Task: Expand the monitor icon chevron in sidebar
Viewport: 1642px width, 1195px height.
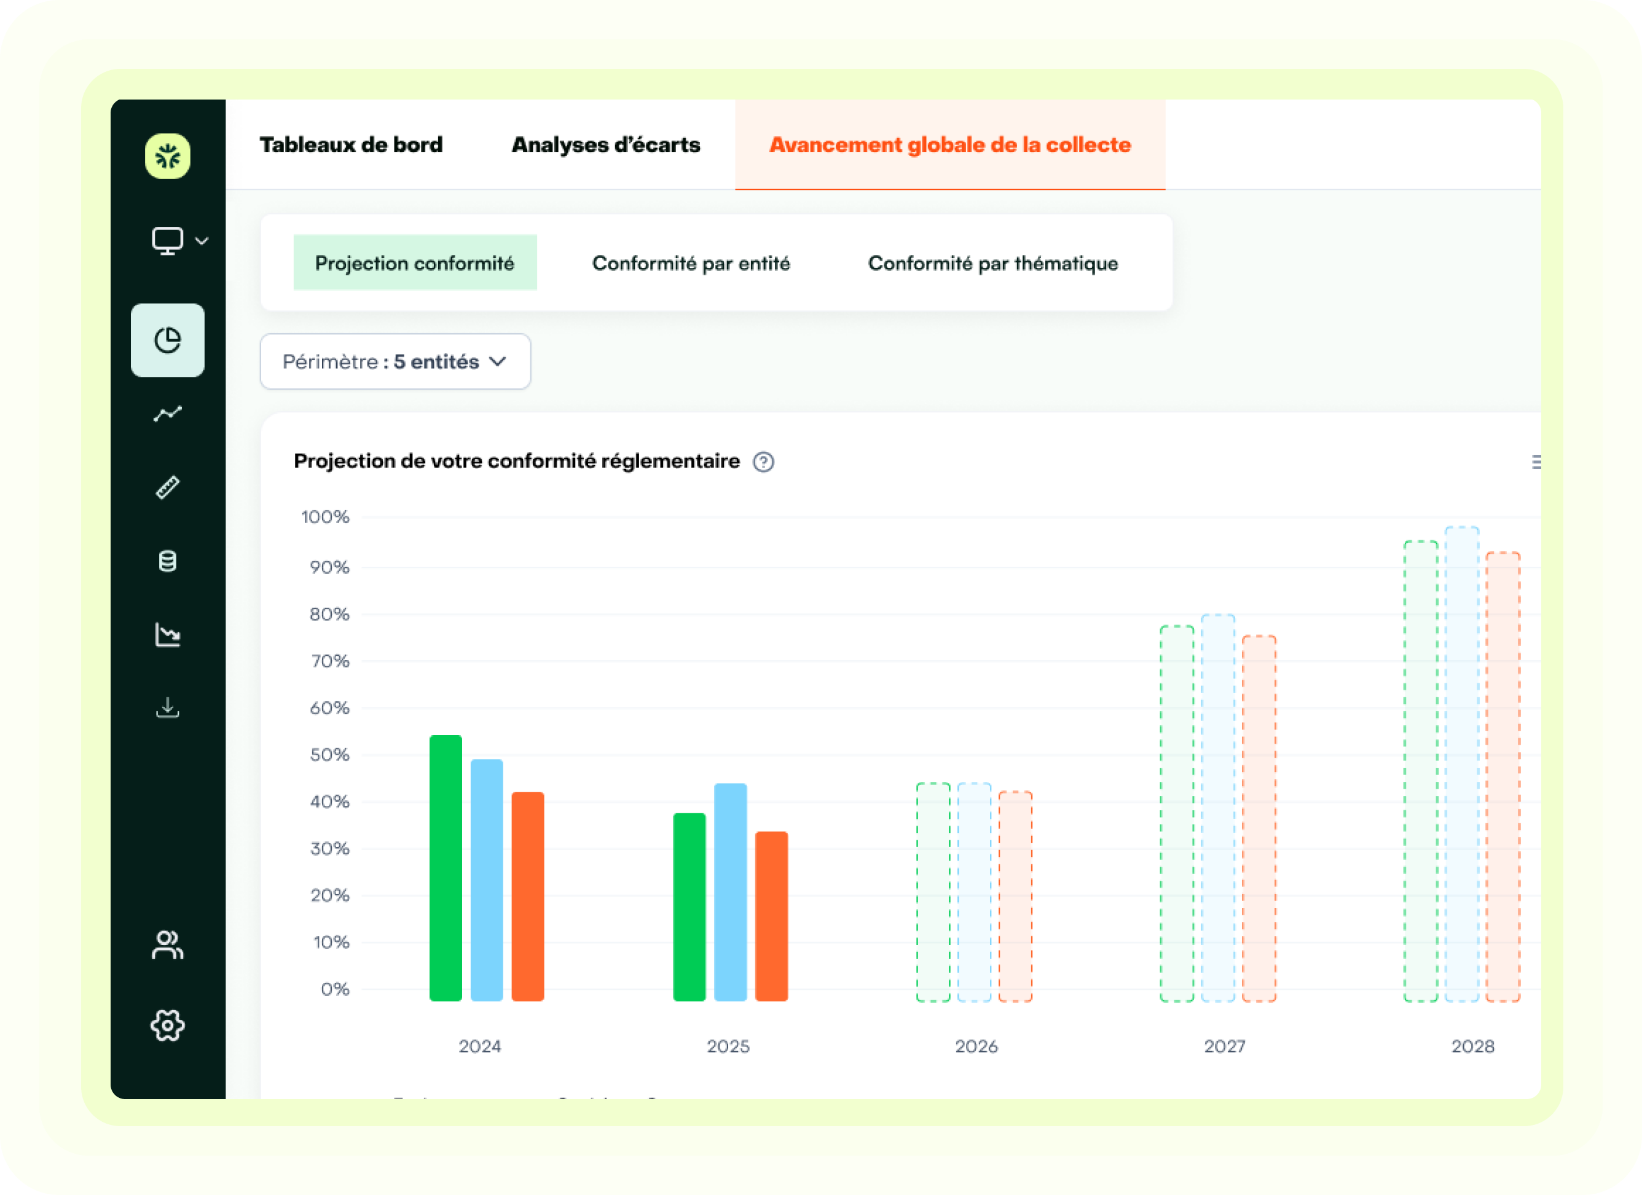Action: pos(202,240)
